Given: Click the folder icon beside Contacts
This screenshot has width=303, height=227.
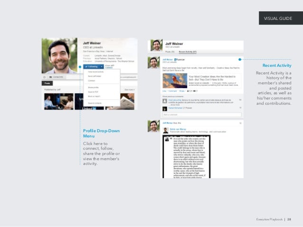Looking at the screenshot, I should (51, 77).
